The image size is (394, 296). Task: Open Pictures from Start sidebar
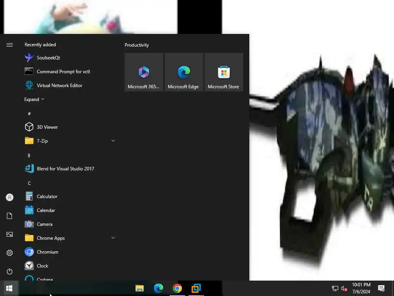[x=10, y=234]
